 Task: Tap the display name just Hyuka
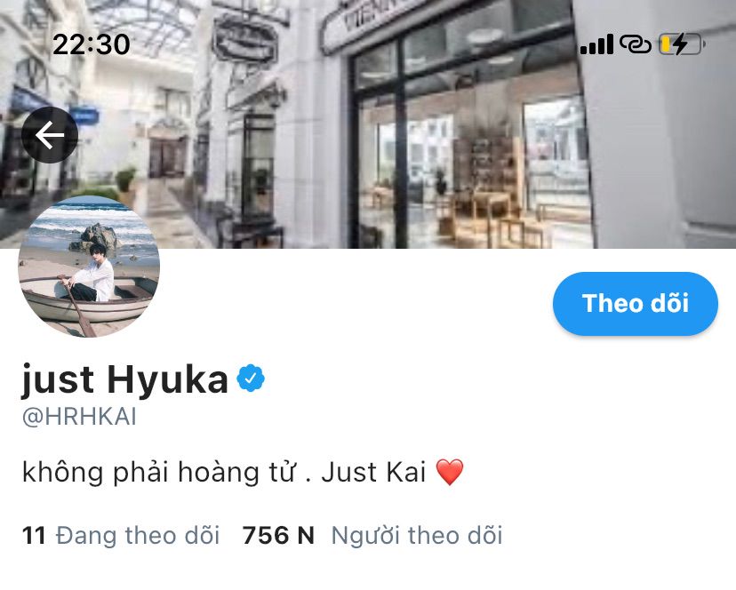tap(124, 379)
